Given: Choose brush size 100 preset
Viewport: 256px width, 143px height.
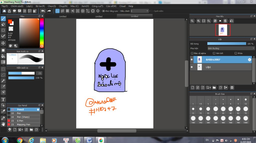Looking at the screenshot, I should click(193, 119).
